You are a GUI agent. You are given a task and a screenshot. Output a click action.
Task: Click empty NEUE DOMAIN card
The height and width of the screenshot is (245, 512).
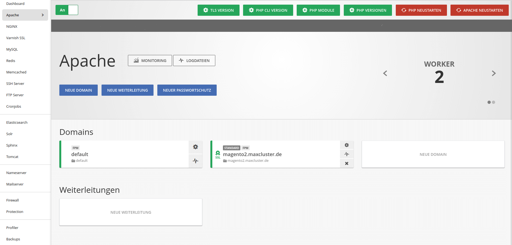point(433,154)
